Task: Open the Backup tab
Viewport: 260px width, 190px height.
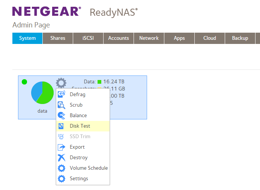Action: [240, 38]
